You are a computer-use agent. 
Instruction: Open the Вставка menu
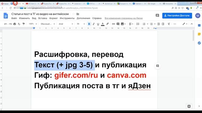click(x=43, y=18)
